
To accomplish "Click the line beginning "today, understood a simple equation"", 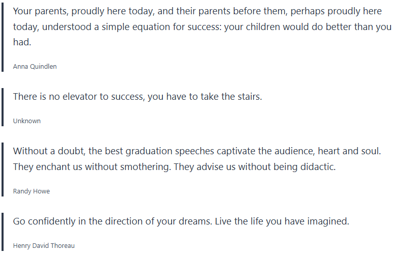I will 202,27.
